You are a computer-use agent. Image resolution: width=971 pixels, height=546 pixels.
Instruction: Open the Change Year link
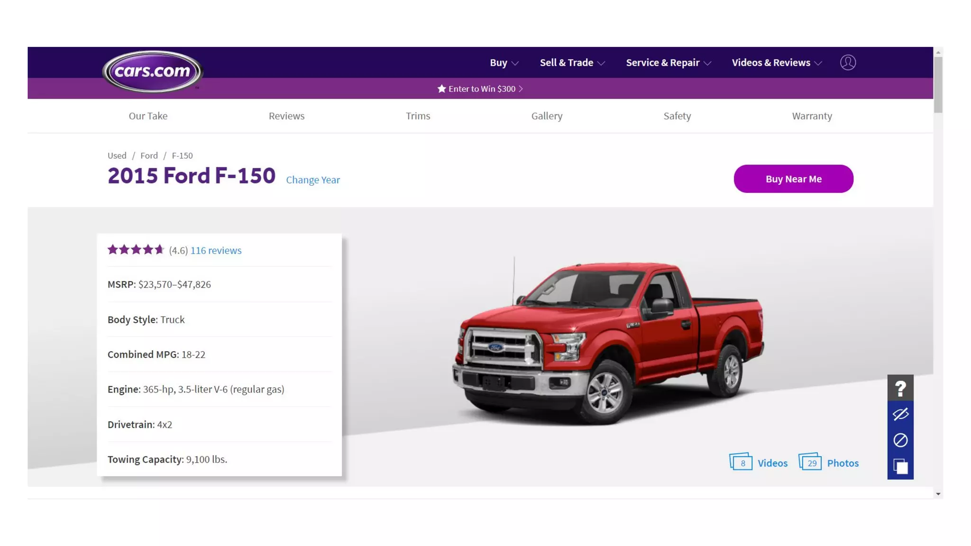[x=313, y=180]
